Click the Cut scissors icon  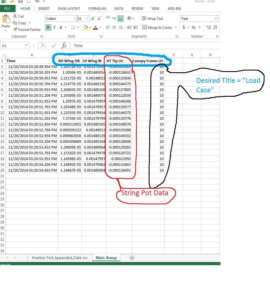tap(15, 16)
